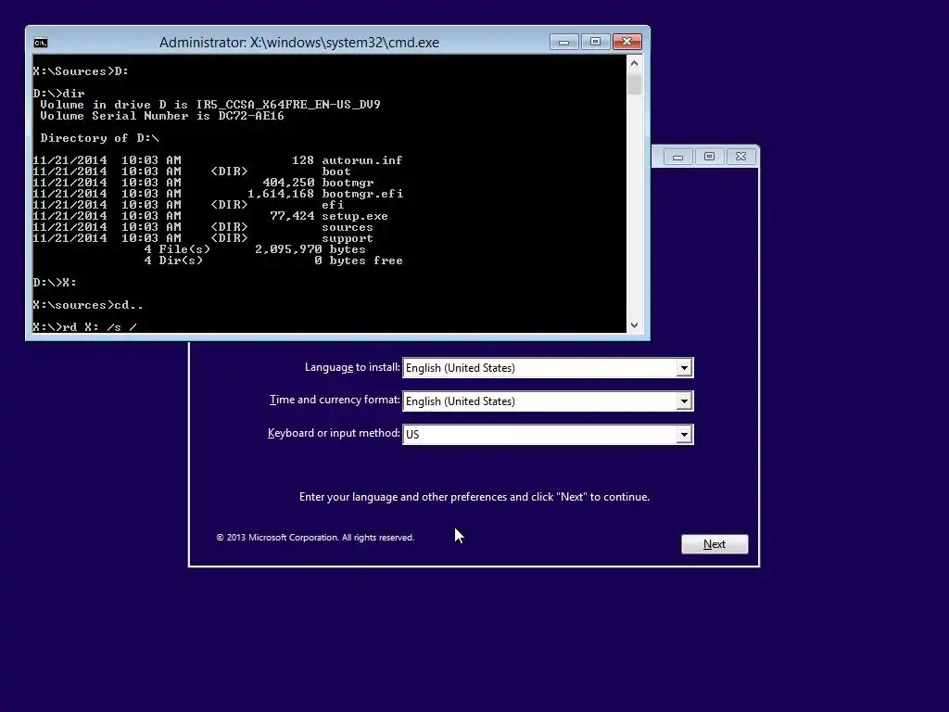This screenshot has height=712, width=949.
Task: Click the 'boot' directory entry
Action: [335, 172]
